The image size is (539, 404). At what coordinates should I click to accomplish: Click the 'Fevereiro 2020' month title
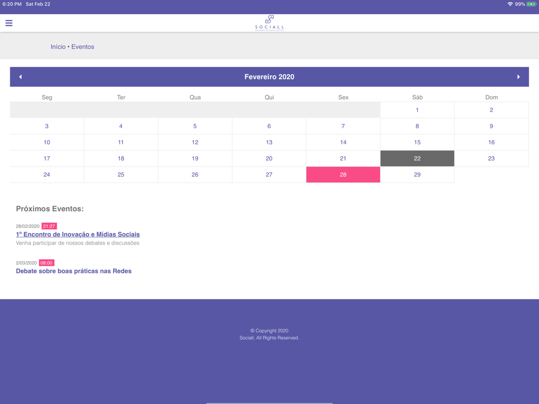pyautogui.click(x=269, y=77)
